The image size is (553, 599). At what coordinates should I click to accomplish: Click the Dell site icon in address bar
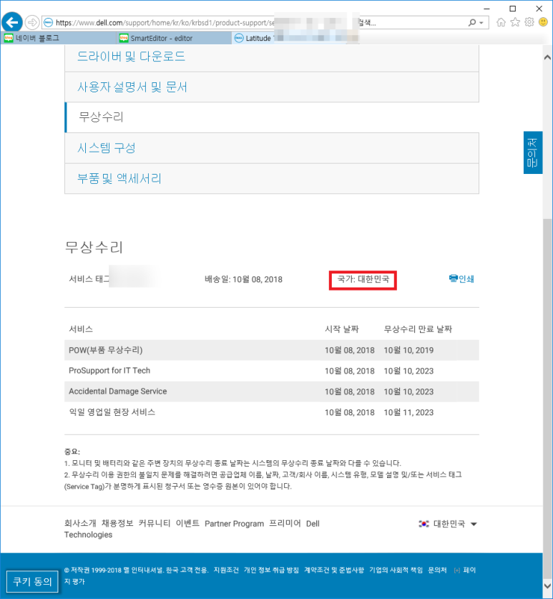[x=48, y=22]
